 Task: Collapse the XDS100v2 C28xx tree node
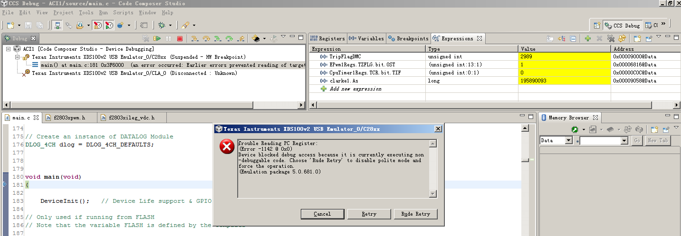(x=17, y=57)
